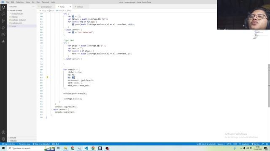Screen dimensions: 270x151
Task: Open the File menu
Action: (x=8, y=2)
